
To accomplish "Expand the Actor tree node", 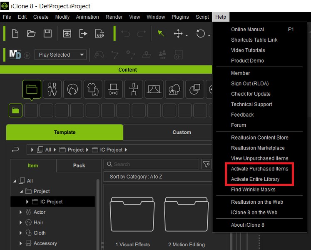I will click(x=21, y=212).
